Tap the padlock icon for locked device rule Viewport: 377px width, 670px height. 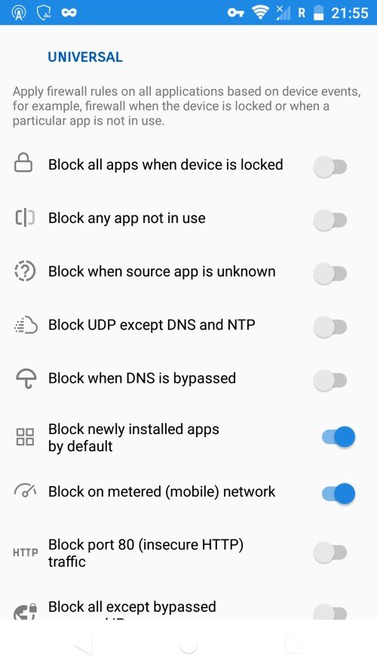(x=23, y=164)
